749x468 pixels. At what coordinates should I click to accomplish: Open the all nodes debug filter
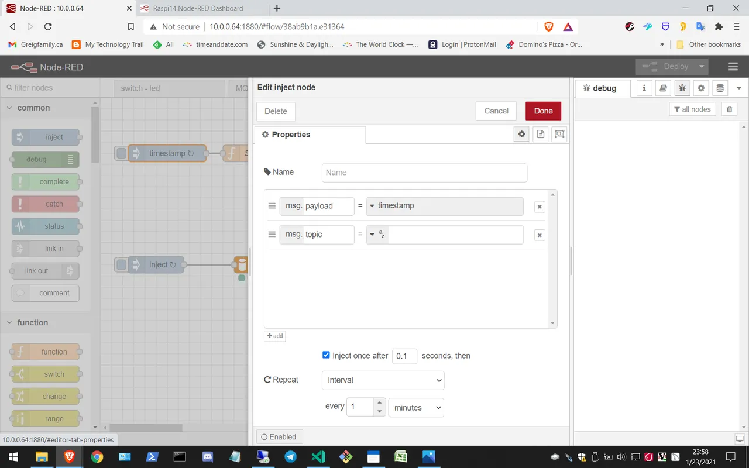click(692, 109)
